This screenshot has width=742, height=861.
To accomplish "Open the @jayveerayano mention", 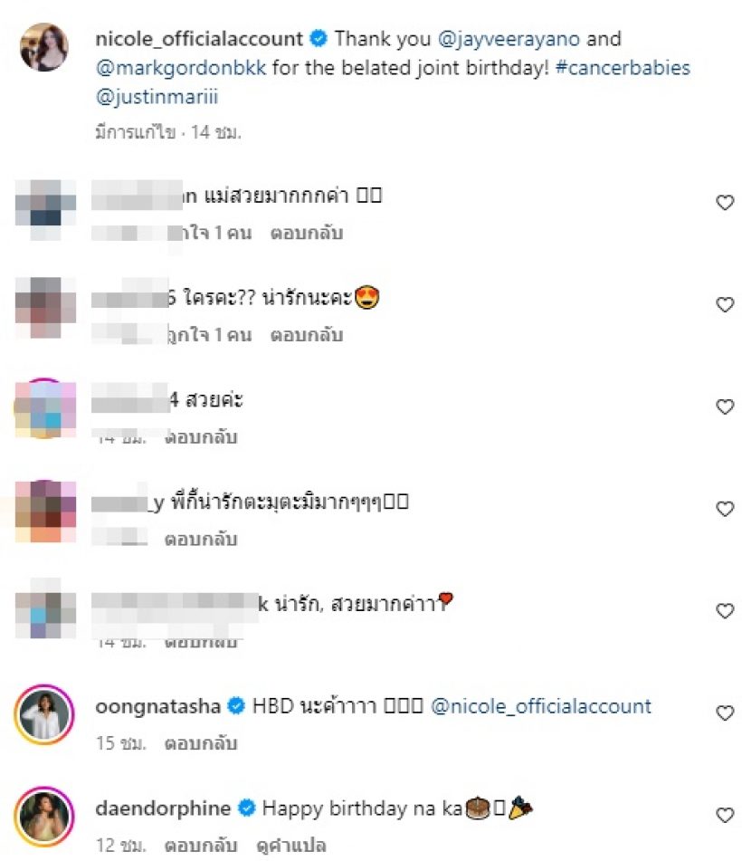I will [x=509, y=39].
